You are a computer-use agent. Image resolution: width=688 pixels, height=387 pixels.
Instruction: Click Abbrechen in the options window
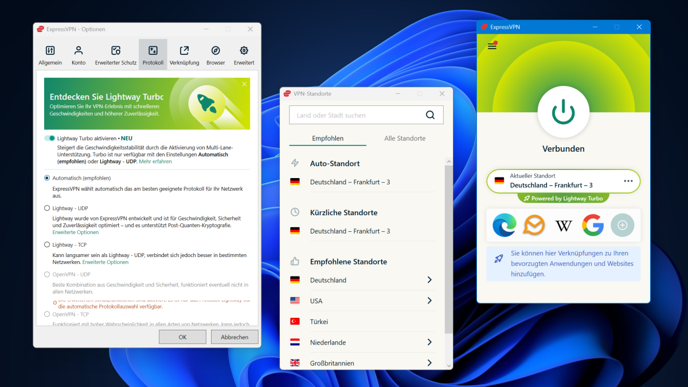(x=234, y=337)
